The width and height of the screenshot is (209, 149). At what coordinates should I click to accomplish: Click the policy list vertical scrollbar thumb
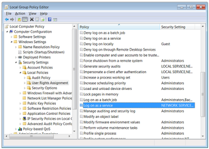click(x=203, y=94)
